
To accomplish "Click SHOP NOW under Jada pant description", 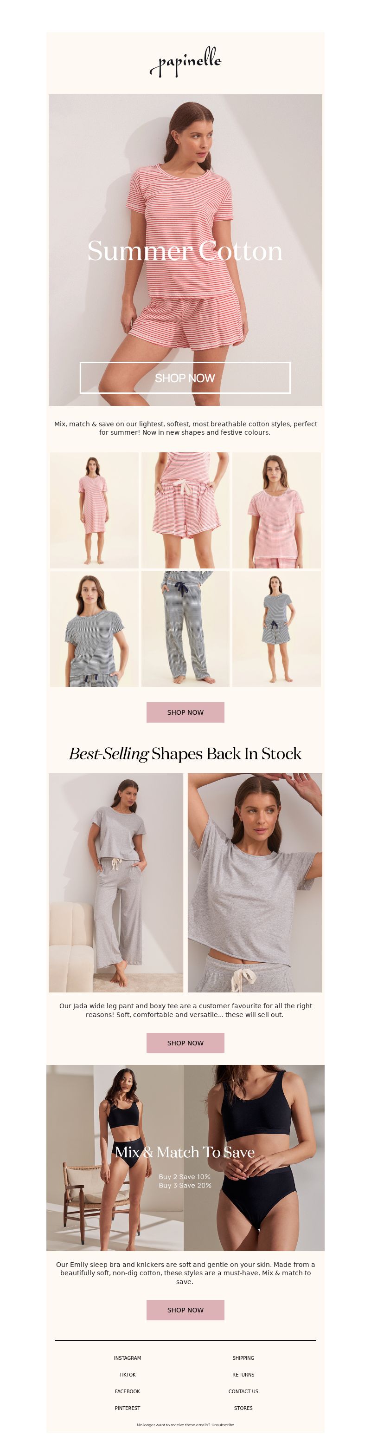I will coord(185,1043).
